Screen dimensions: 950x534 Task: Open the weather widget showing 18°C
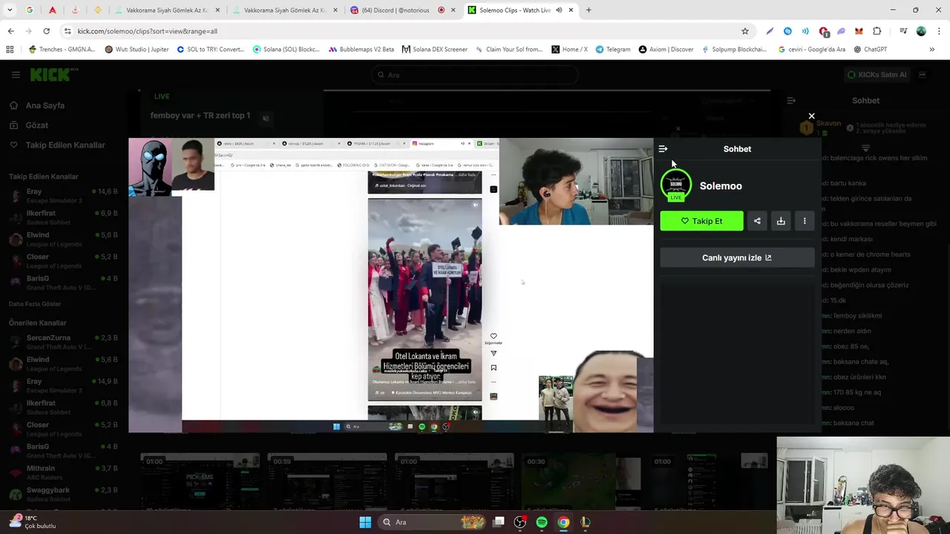click(33, 522)
